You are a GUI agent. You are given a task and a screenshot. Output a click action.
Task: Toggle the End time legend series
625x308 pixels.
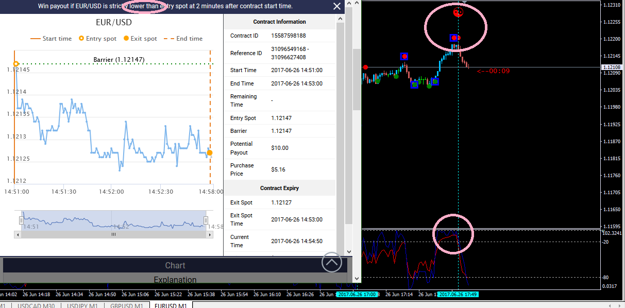click(183, 39)
